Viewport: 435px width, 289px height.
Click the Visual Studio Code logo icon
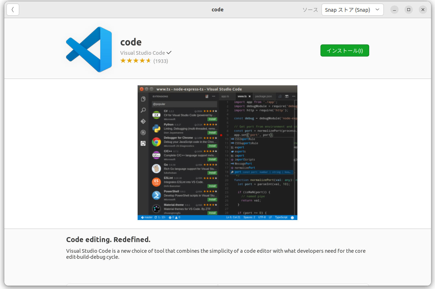coord(89,49)
